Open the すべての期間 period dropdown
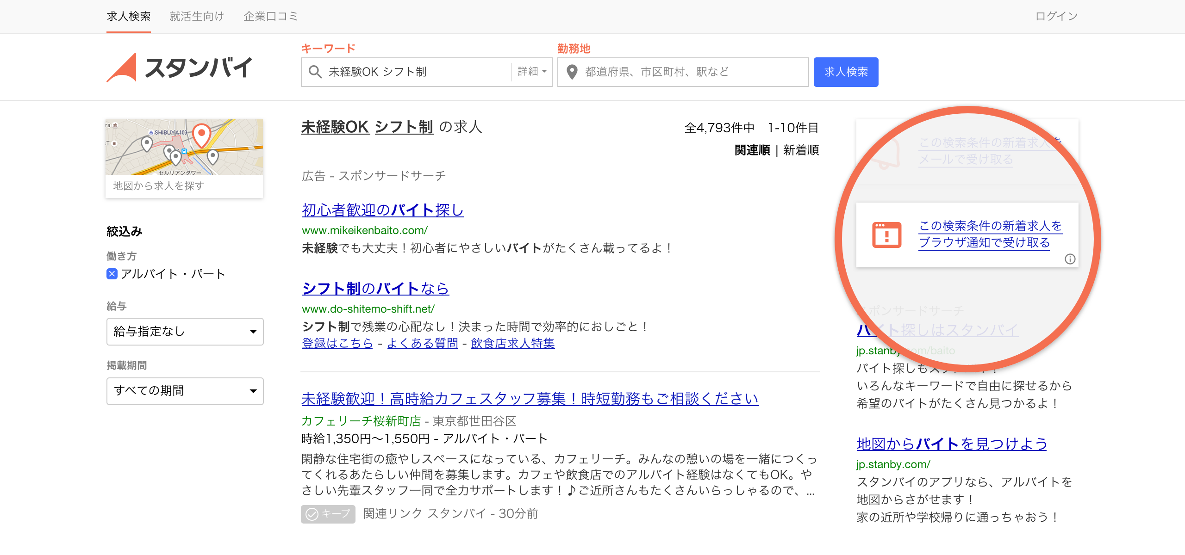 [x=185, y=391]
